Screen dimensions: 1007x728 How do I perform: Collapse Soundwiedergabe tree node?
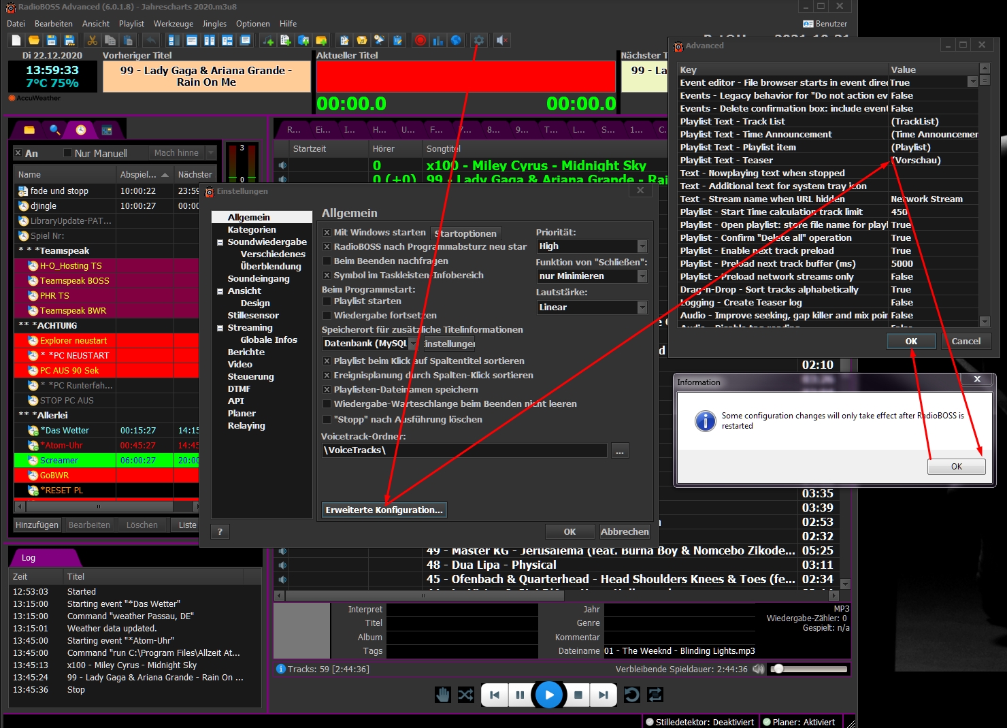coord(220,242)
